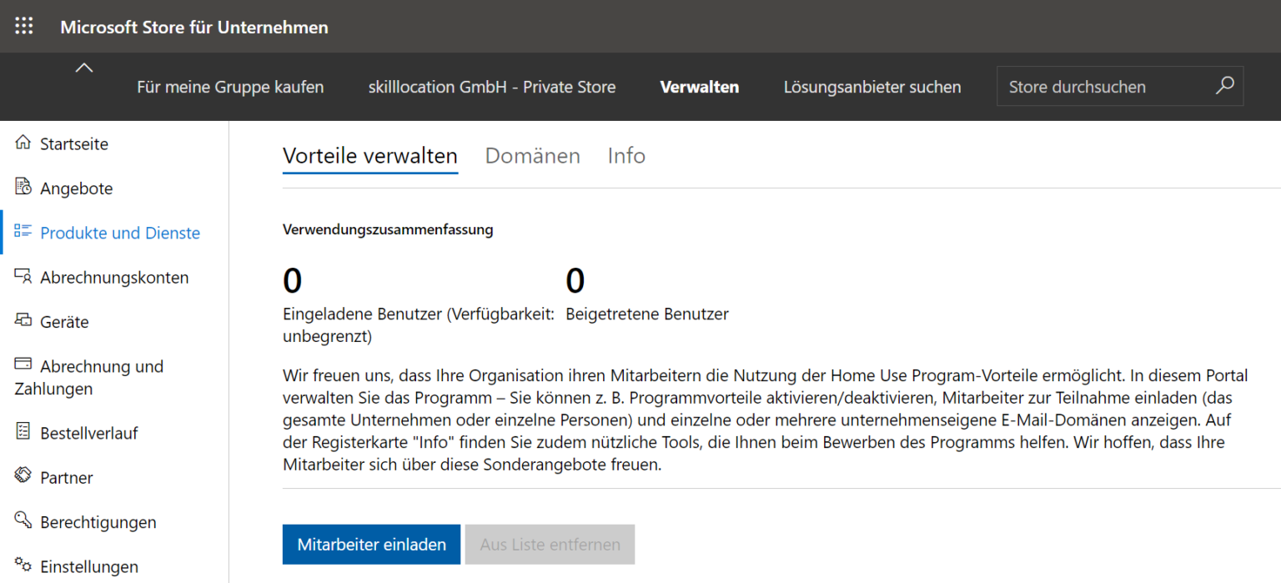Click the Partner handshake icon

(x=23, y=475)
